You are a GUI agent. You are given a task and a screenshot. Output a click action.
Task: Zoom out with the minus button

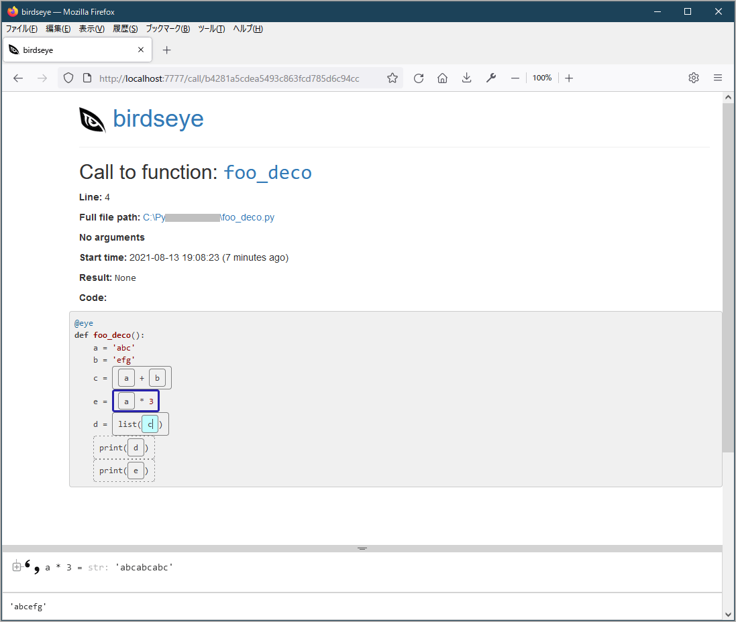(515, 78)
